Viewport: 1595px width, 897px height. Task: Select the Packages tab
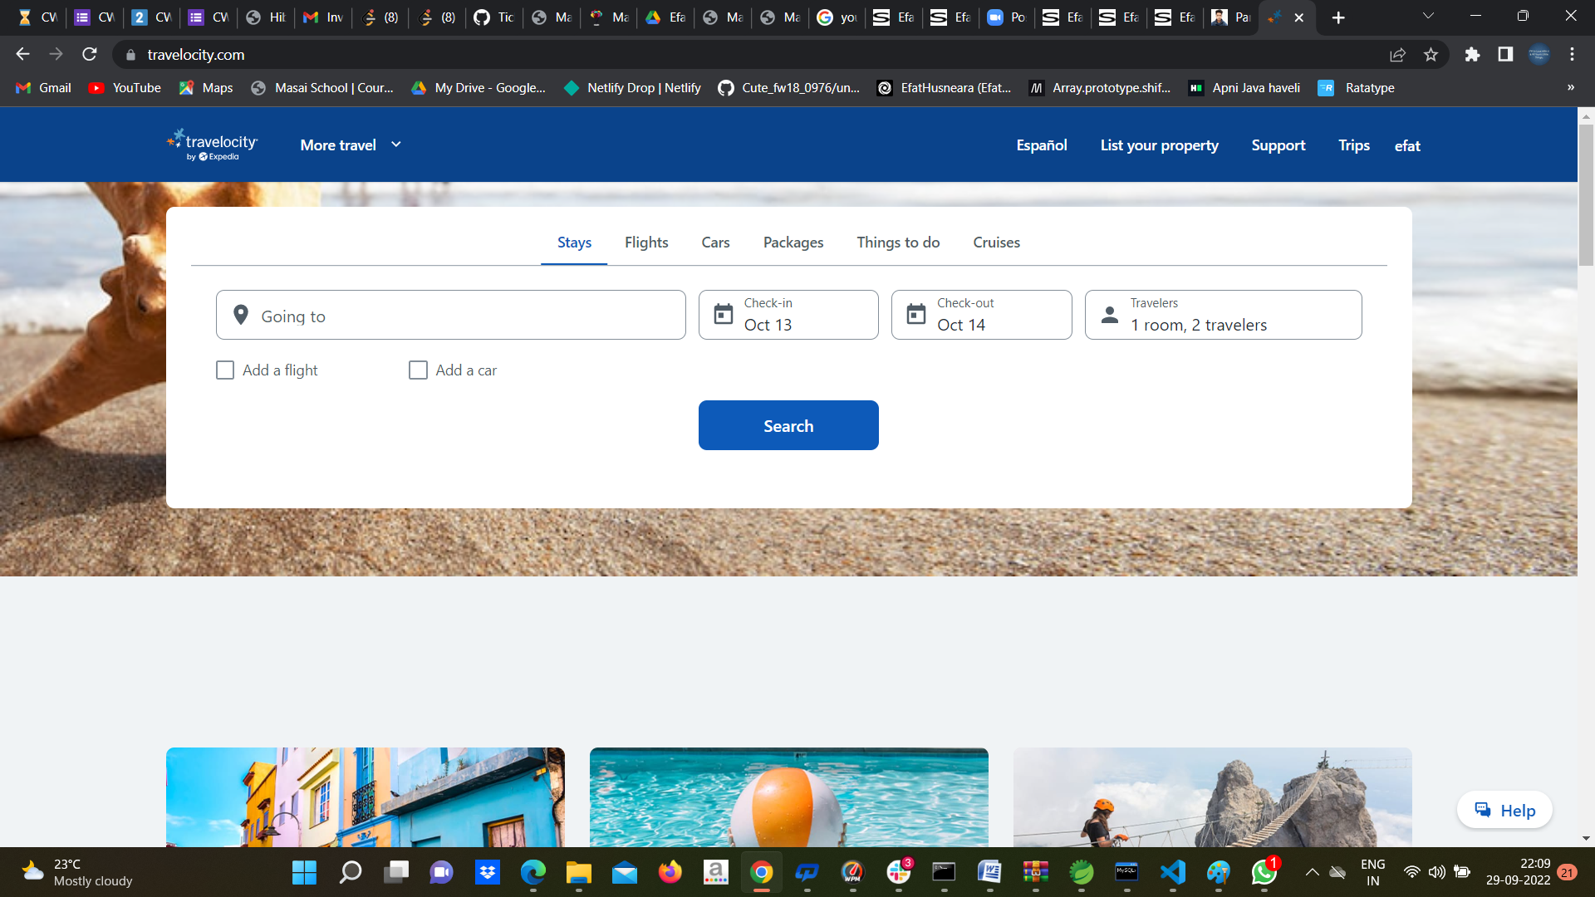(793, 242)
